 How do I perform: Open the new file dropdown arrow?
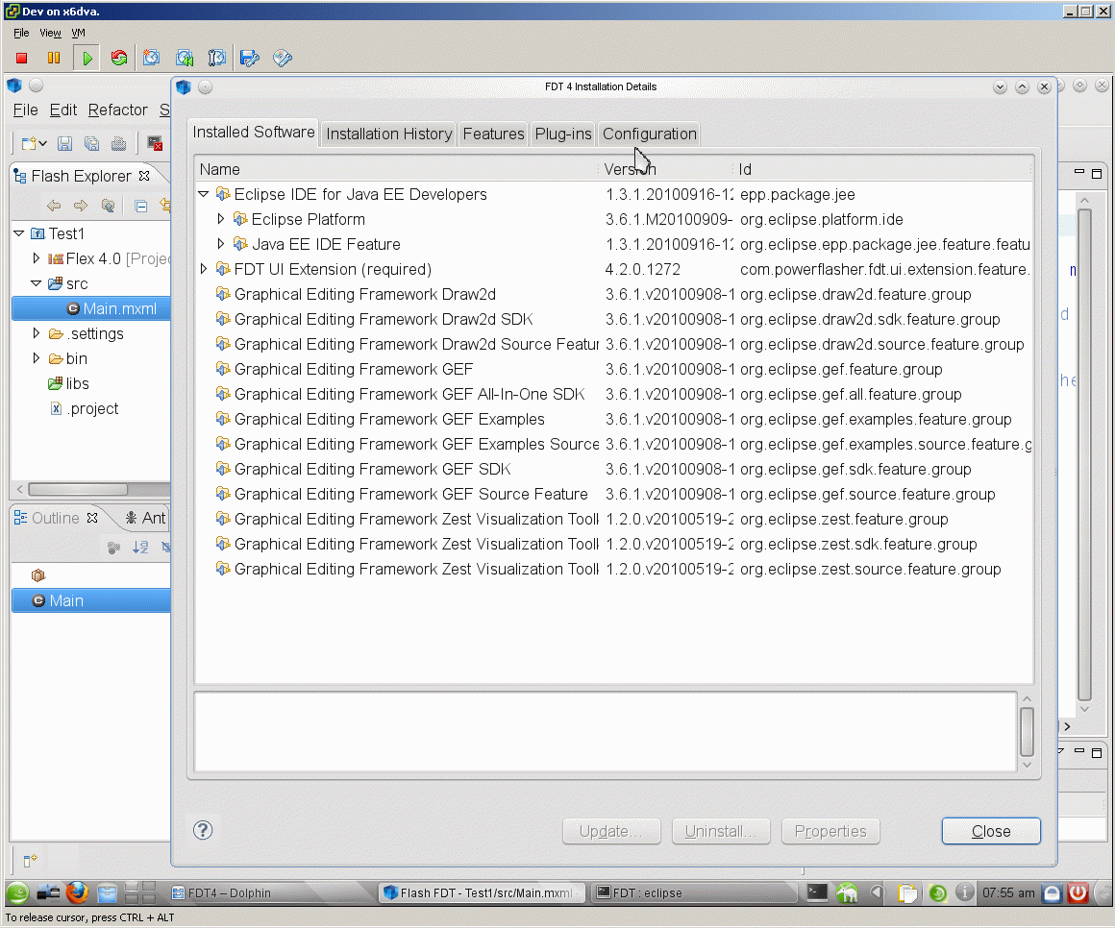point(42,143)
